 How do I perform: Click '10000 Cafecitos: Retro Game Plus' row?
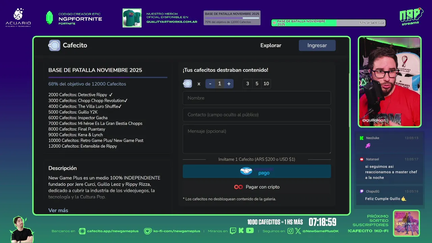tap(96, 140)
